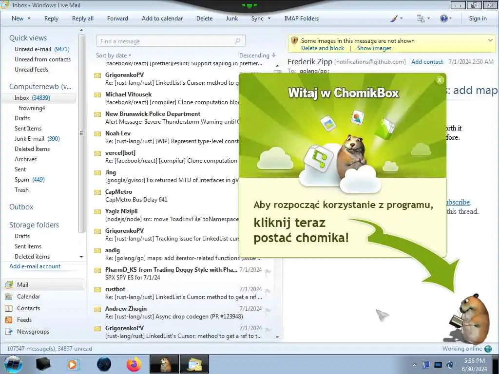499x374 pixels.
Task: Open the Windows Live Mail taskbar button
Action: 194,364
